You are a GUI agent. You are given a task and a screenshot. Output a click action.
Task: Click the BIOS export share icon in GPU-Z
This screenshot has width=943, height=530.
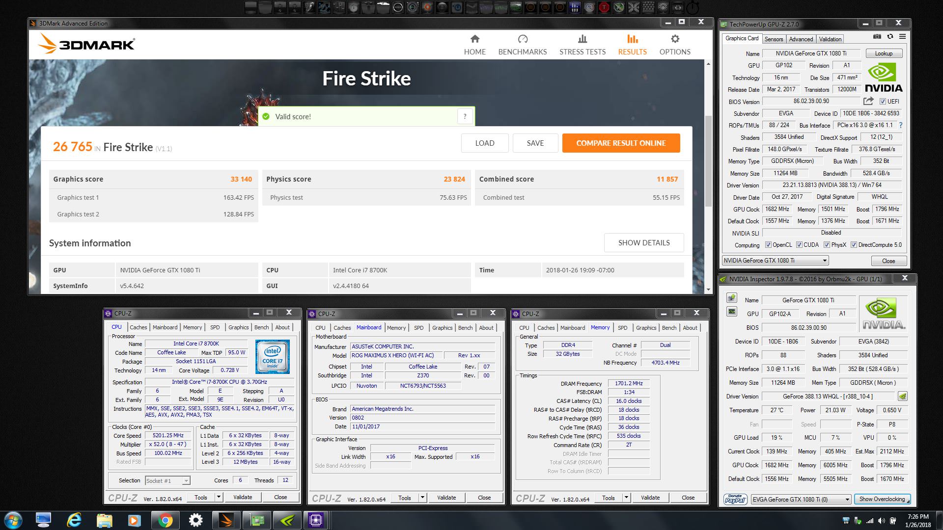868,101
